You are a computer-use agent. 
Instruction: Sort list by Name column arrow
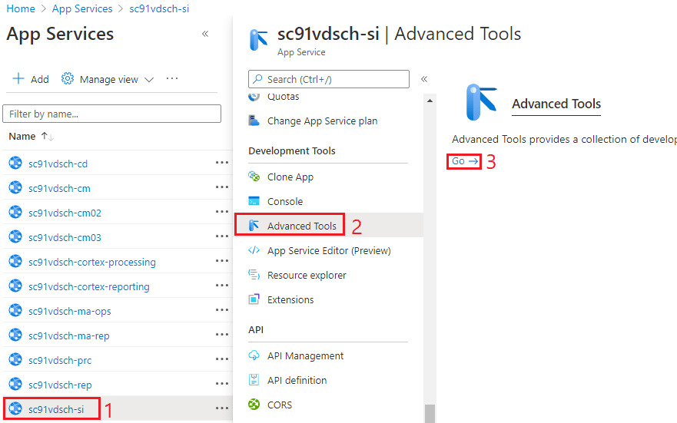click(47, 136)
